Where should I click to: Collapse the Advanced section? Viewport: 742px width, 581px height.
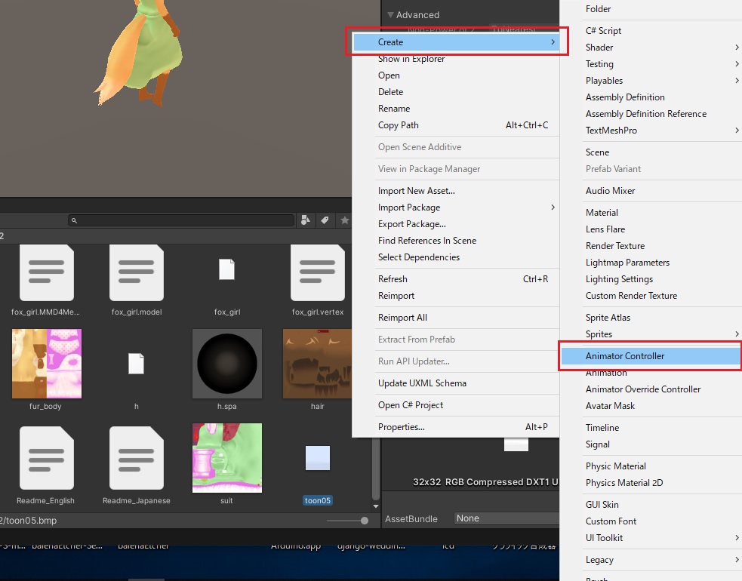click(x=390, y=14)
